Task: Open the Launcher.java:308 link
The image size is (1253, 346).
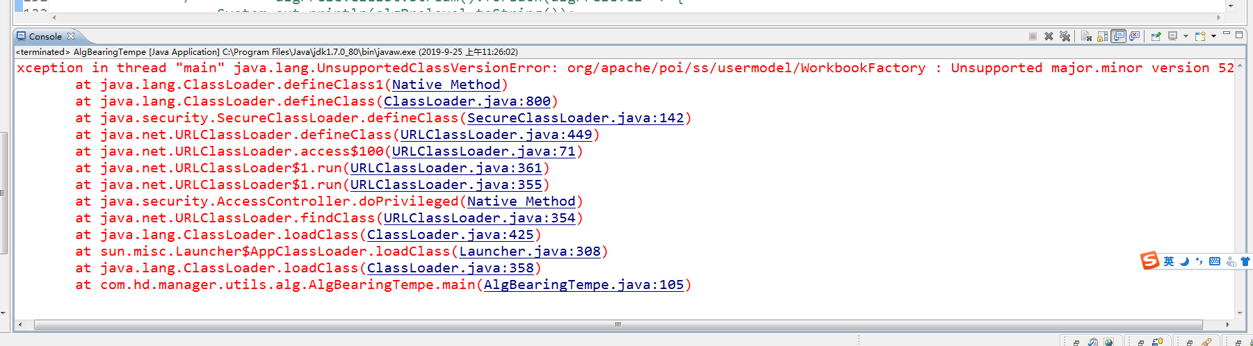Action: pyautogui.click(x=530, y=252)
